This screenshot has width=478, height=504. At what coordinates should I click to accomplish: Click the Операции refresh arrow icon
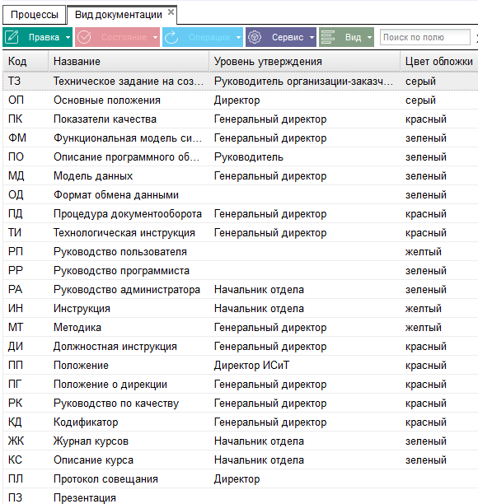(x=171, y=37)
